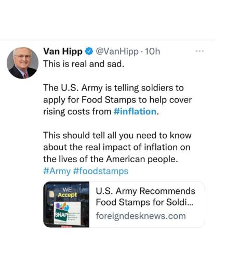Open Van Hipp's profile picture
Image resolution: width=226 pixels, height=260 pixels.
pyautogui.click(x=22, y=63)
